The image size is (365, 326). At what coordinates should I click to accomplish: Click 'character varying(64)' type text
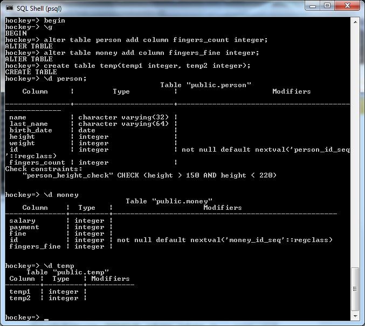click(x=123, y=124)
